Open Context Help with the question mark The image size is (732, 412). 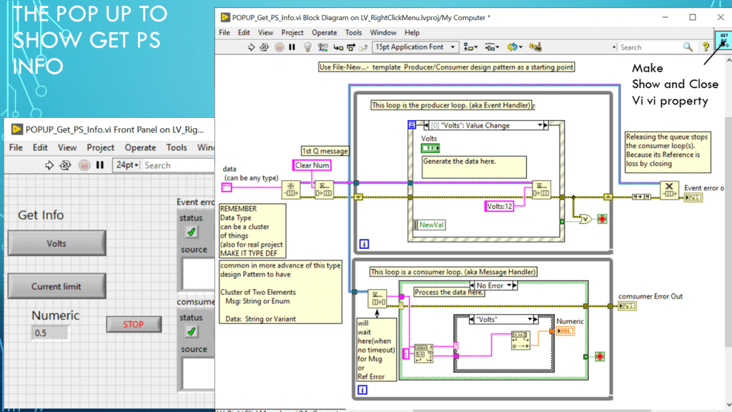point(706,47)
